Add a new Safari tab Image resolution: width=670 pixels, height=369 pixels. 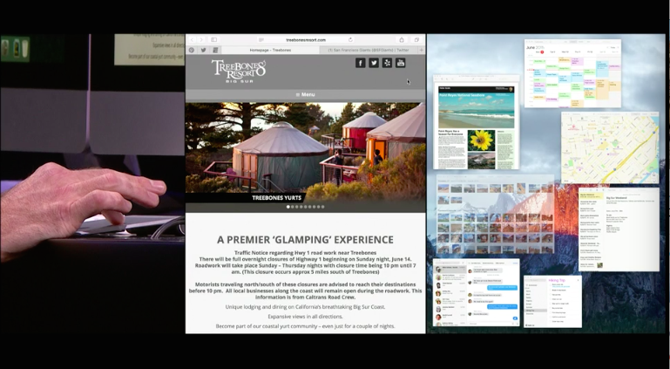422,50
